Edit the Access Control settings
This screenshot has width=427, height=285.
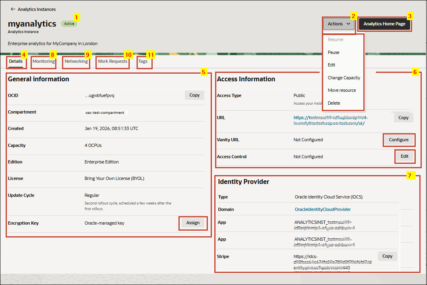(405, 156)
